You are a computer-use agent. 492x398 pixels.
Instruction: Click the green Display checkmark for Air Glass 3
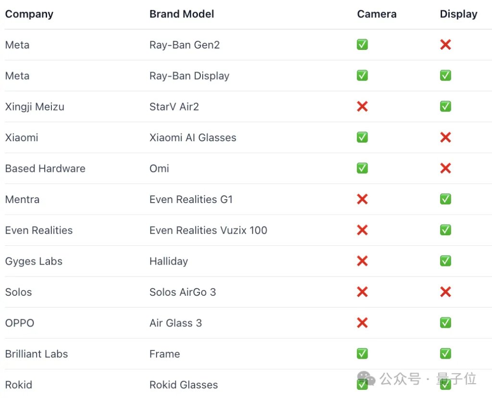pos(445,323)
